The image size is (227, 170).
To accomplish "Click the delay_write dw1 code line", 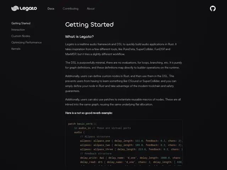I will (x=131, y=158).
